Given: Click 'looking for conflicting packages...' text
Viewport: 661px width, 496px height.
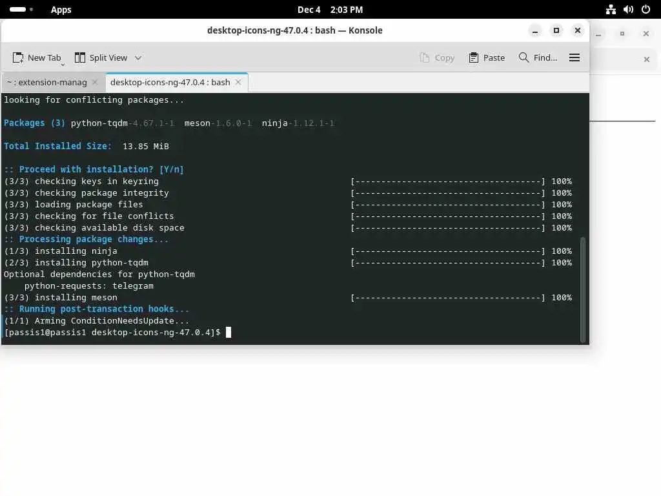Looking at the screenshot, I should [x=94, y=100].
